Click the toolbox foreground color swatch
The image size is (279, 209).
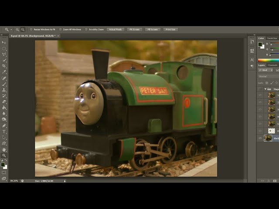tap(3, 165)
